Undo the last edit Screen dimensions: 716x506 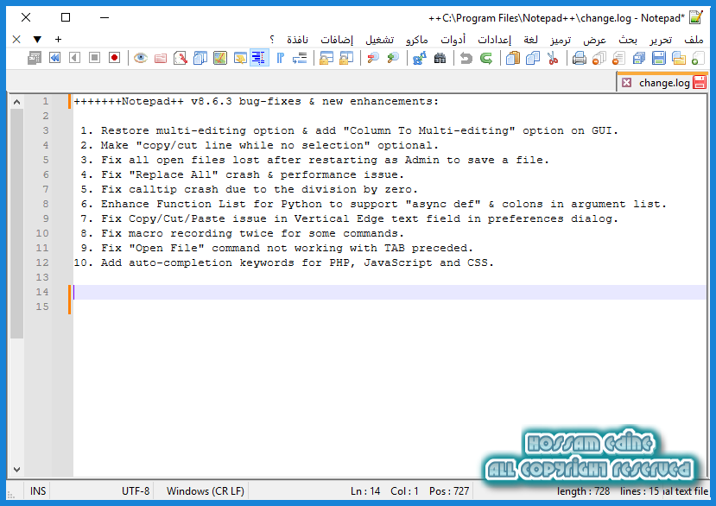(466, 58)
